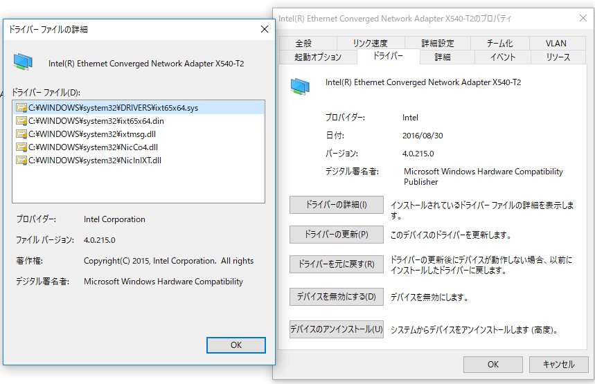This screenshot has height=384, width=595.
Task: Close the X540-T2 properties window
Action: [583, 18]
